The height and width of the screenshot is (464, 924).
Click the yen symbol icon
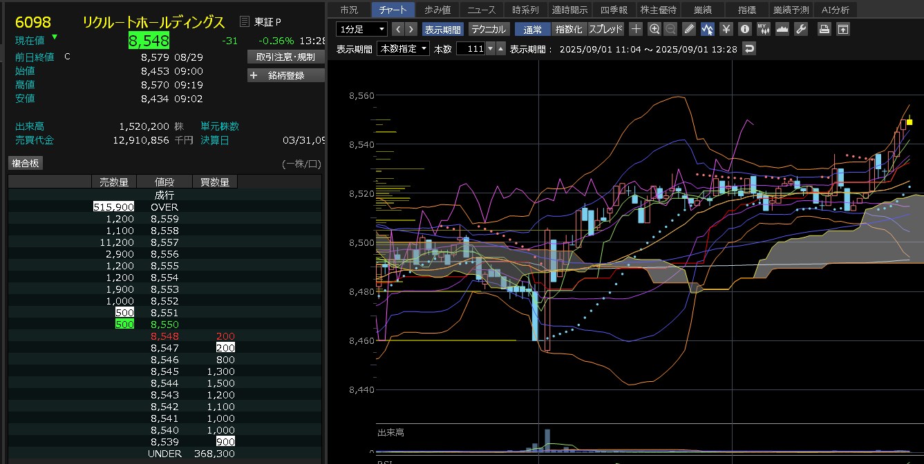coord(726,29)
